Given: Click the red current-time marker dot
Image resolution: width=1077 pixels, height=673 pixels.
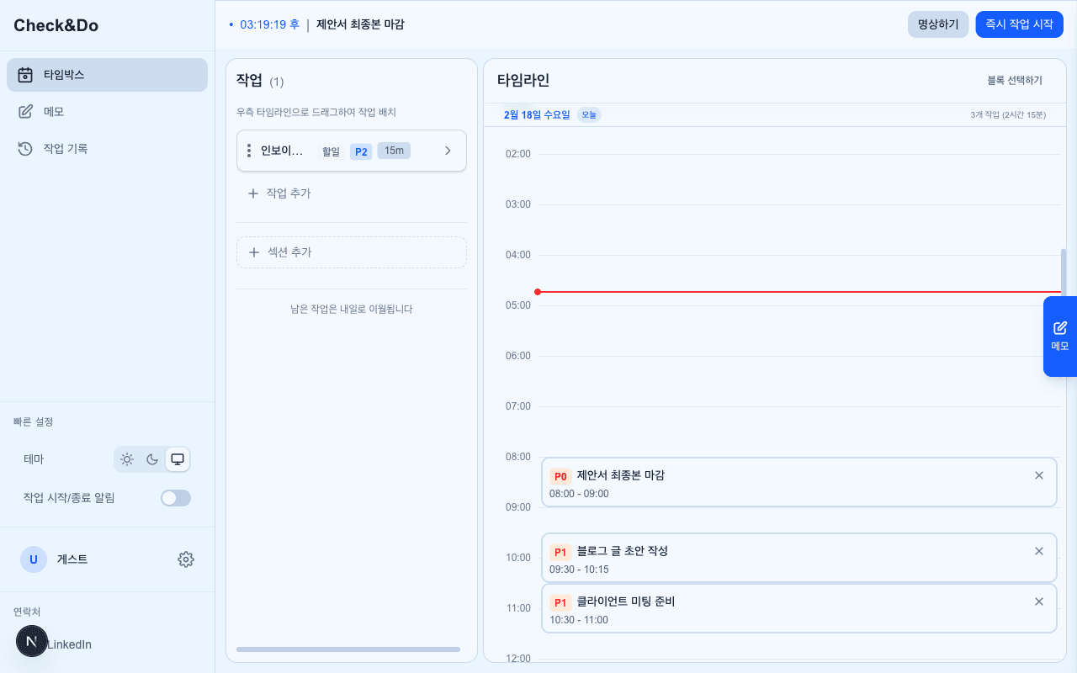Looking at the screenshot, I should tap(538, 292).
